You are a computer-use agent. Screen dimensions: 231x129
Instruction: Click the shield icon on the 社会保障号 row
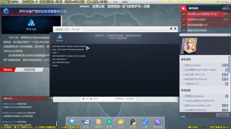(227, 70)
